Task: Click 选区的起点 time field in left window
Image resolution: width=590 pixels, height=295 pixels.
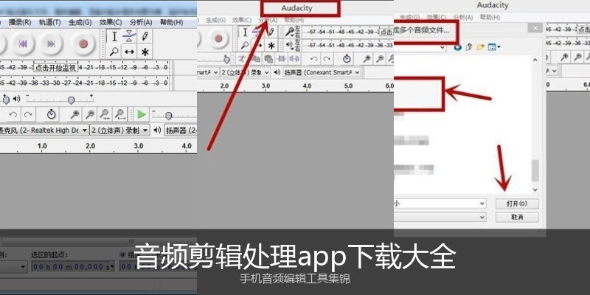Action: click(x=73, y=267)
